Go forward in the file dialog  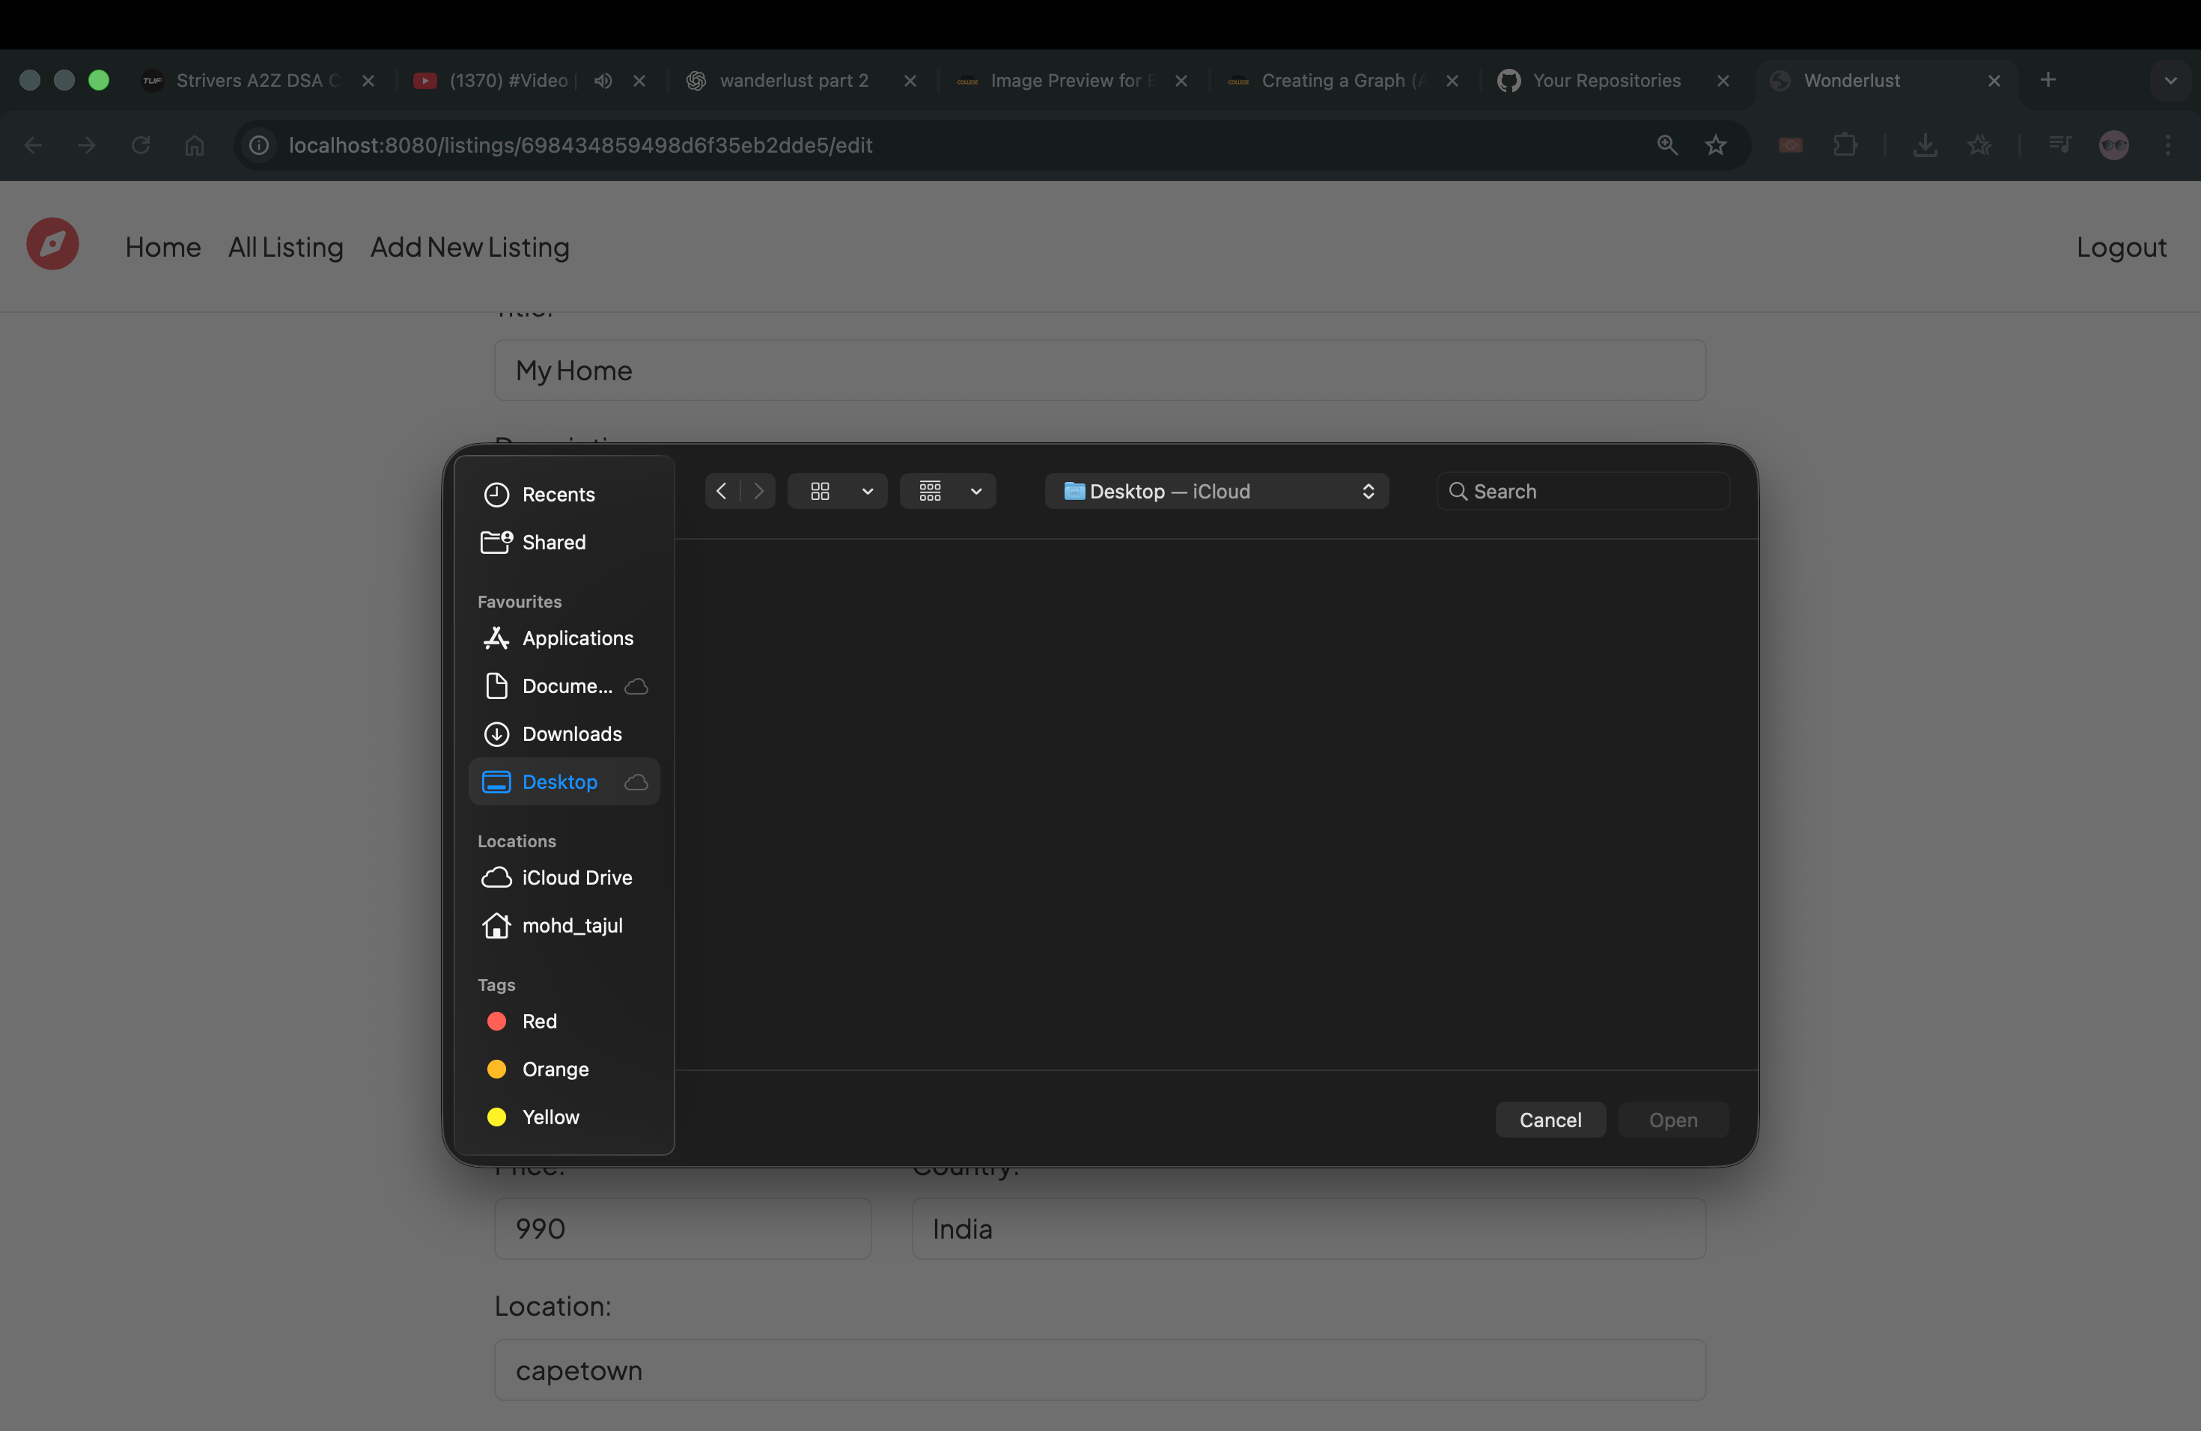pyautogui.click(x=758, y=491)
